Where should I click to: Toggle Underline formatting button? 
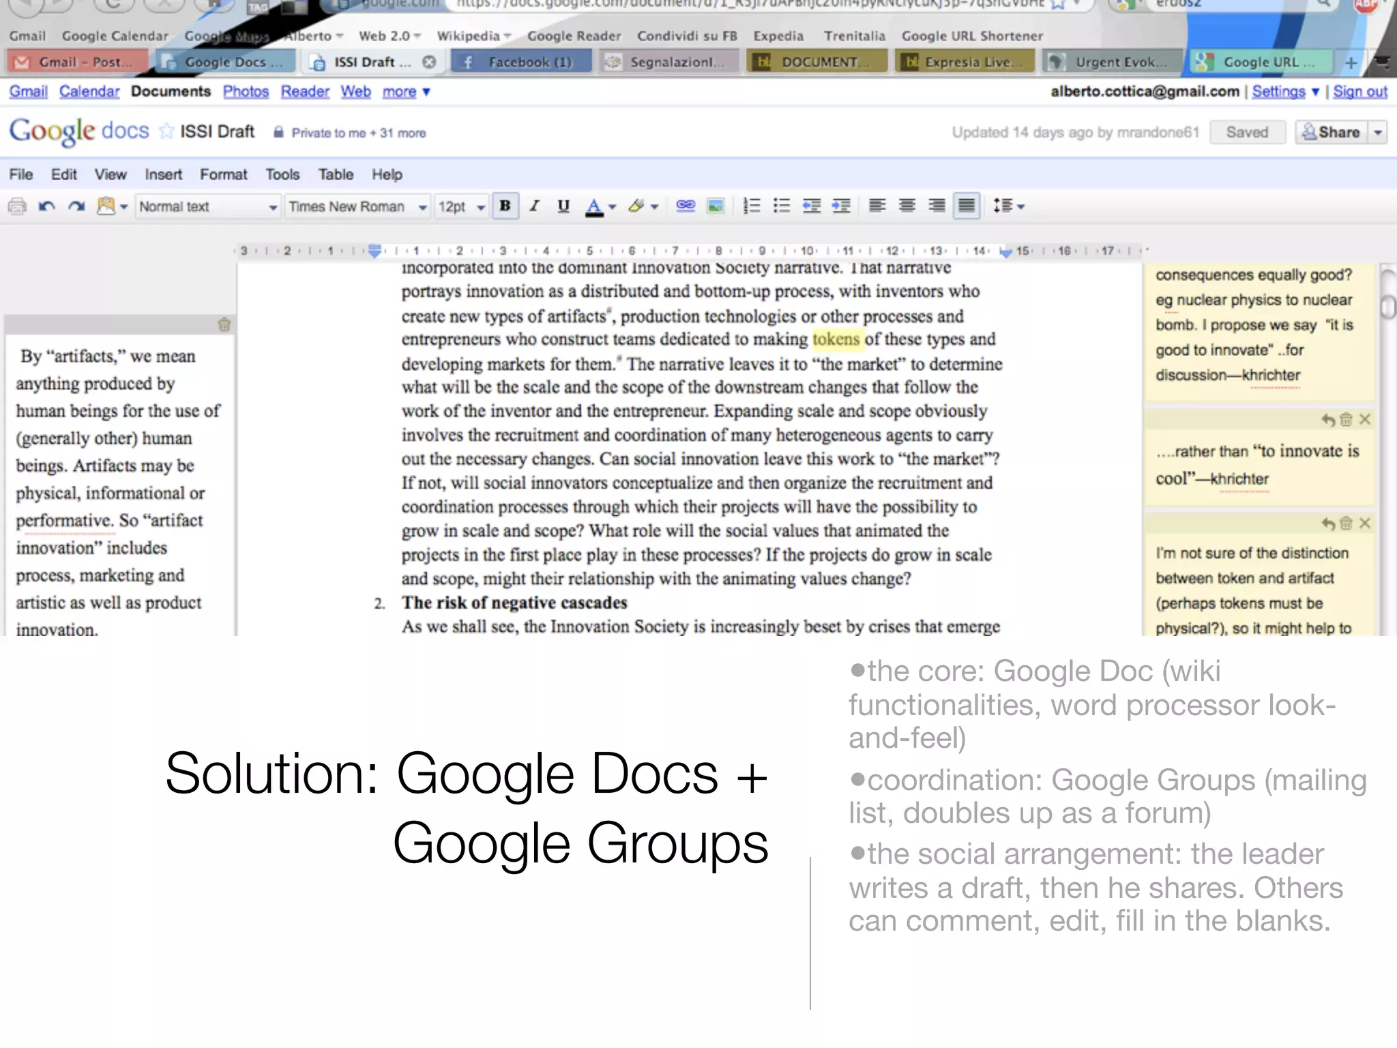[x=563, y=205]
